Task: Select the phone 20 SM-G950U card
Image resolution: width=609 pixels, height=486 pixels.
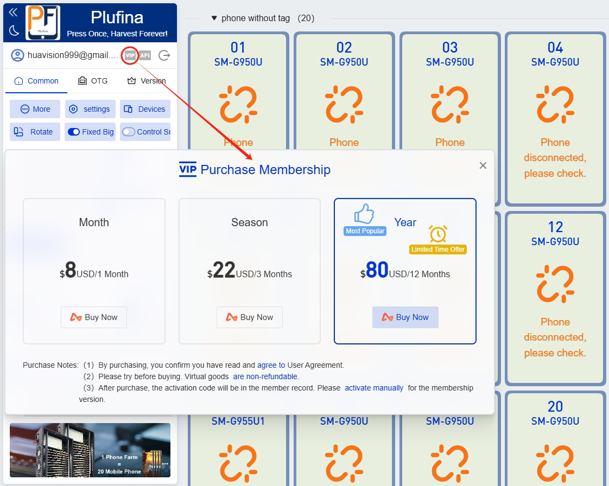Action: (x=555, y=439)
